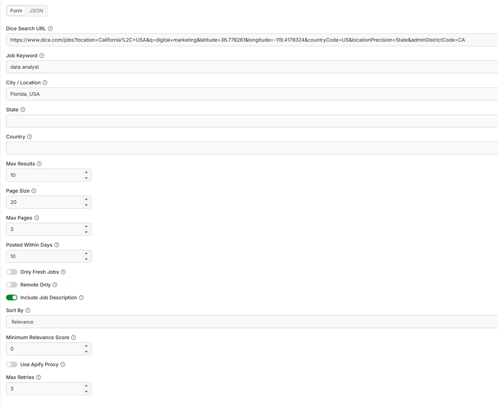Enable the Only Fresh Jobs toggle
Image resolution: width=498 pixels, height=405 pixels.
(x=12, y=272)
